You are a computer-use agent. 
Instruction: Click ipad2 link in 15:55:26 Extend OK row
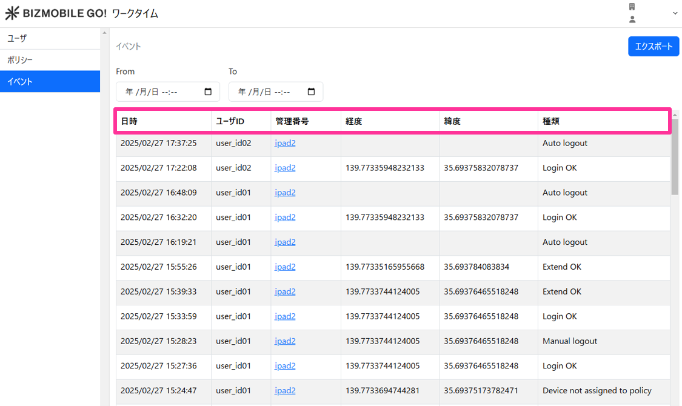point(285,267)
